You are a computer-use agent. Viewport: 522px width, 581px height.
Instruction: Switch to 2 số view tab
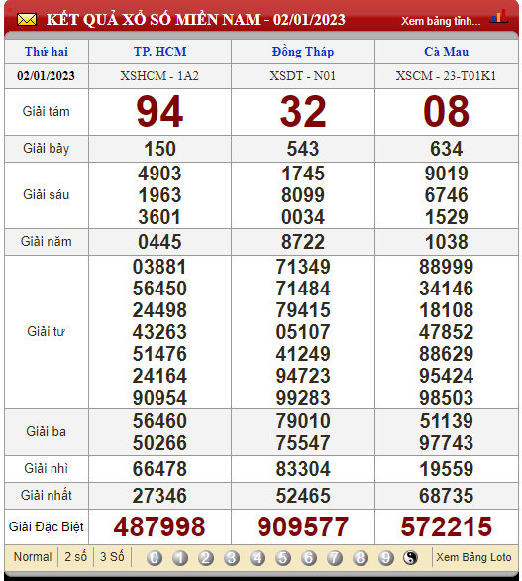(x=75, y=557)
